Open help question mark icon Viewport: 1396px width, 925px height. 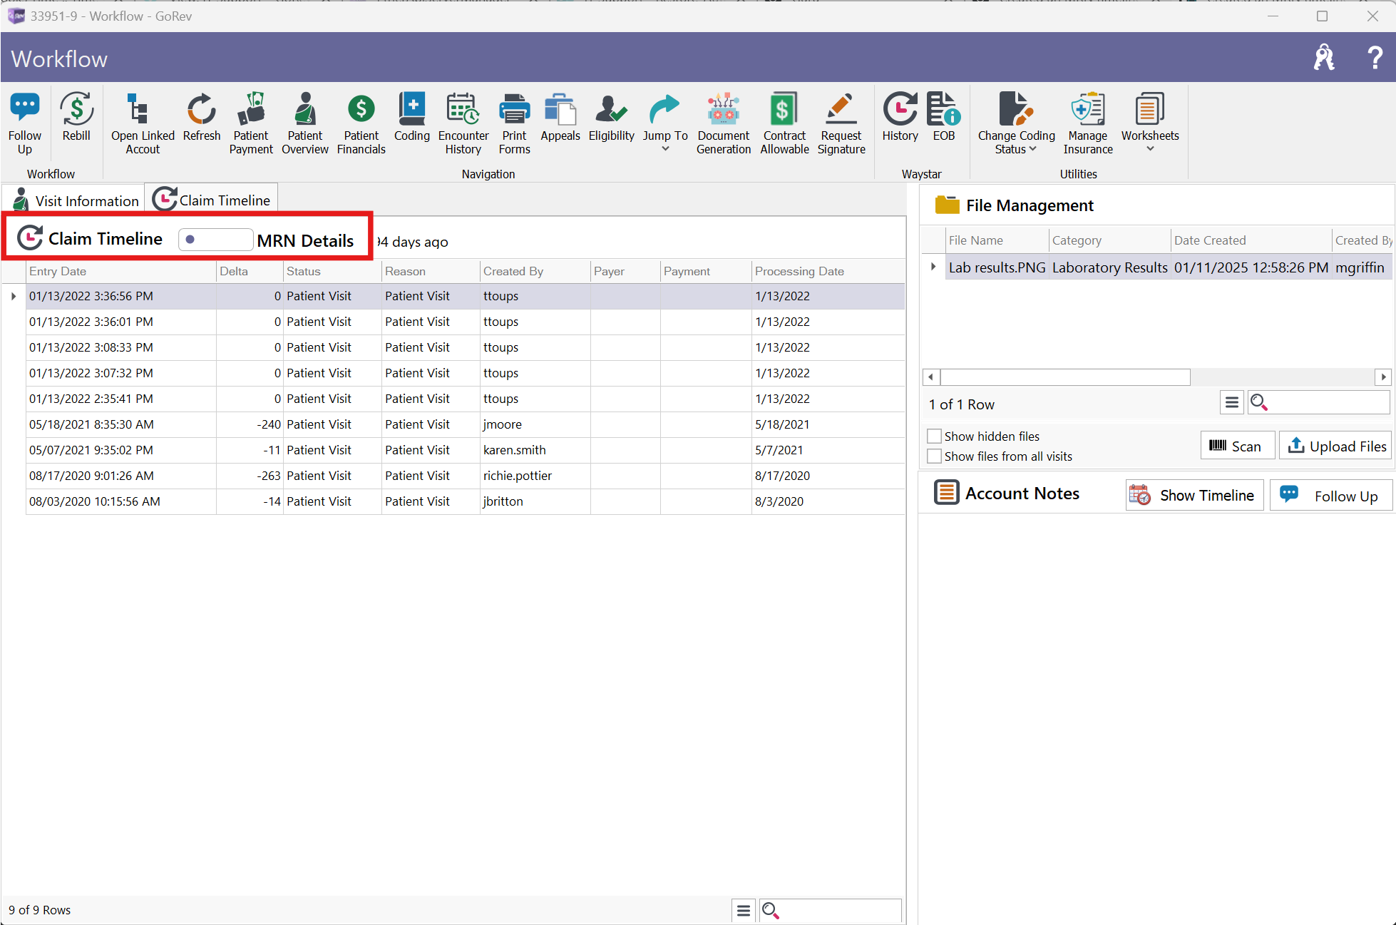(1375, 57)
